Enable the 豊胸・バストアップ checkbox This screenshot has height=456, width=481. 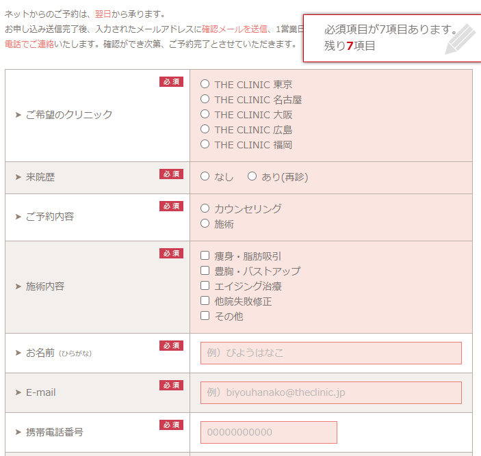205,271
